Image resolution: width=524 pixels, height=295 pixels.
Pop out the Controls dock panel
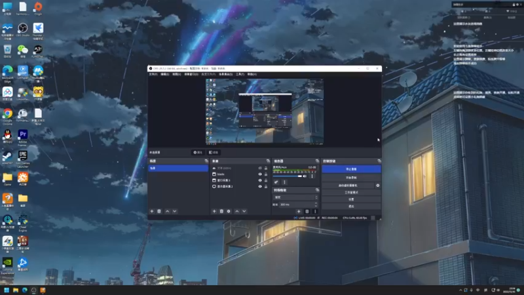pyautogui.click(x=379, y=161)
